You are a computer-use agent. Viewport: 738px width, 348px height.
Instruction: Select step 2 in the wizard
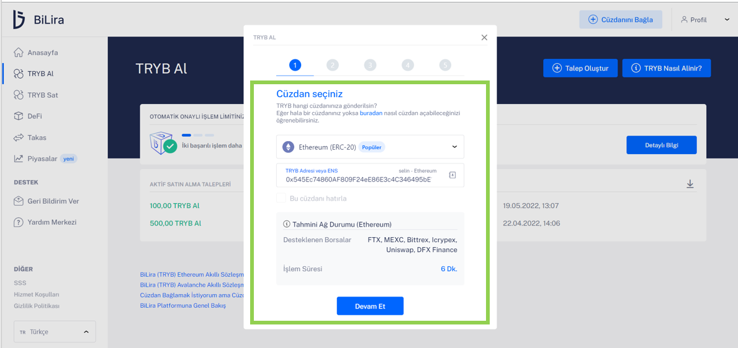(332, 65)
